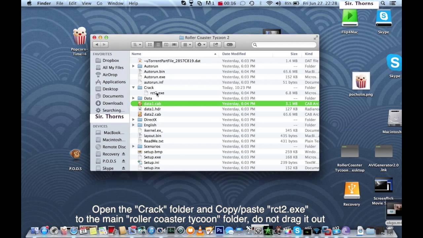Click the Wi-Fi status menu icon
The height and width of the screenshot is (238, 423).
tap(269, 3)
